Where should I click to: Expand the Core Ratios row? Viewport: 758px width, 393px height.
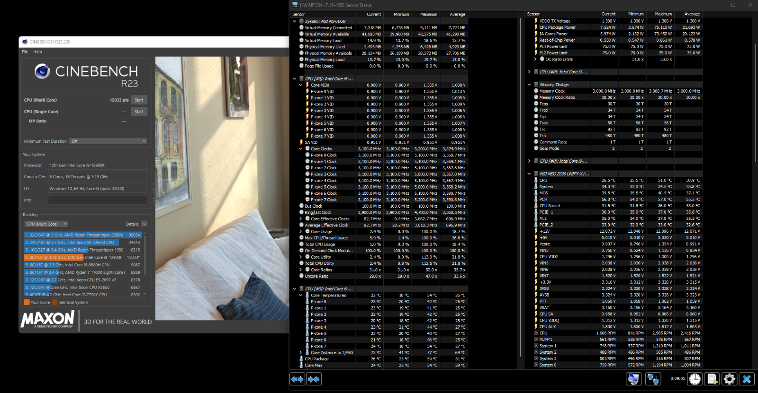[x=301, y=270]
